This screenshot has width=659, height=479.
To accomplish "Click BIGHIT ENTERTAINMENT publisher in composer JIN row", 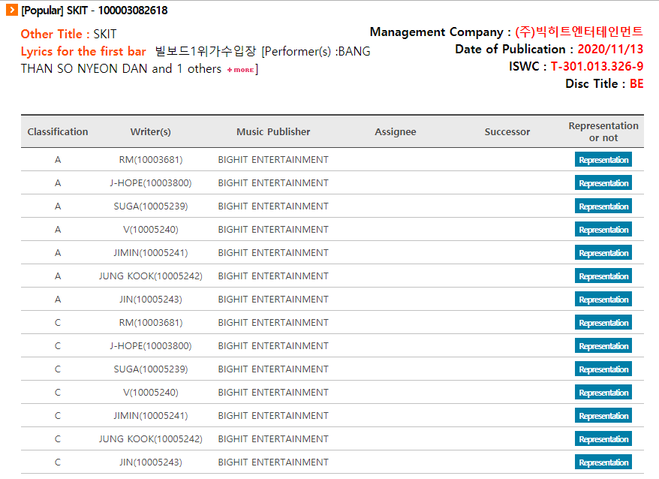I will click(273, 462).
